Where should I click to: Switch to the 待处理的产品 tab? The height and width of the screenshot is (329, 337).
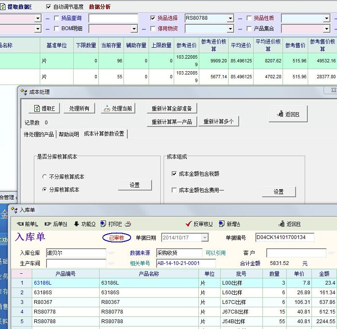click(x=39, y=134)
